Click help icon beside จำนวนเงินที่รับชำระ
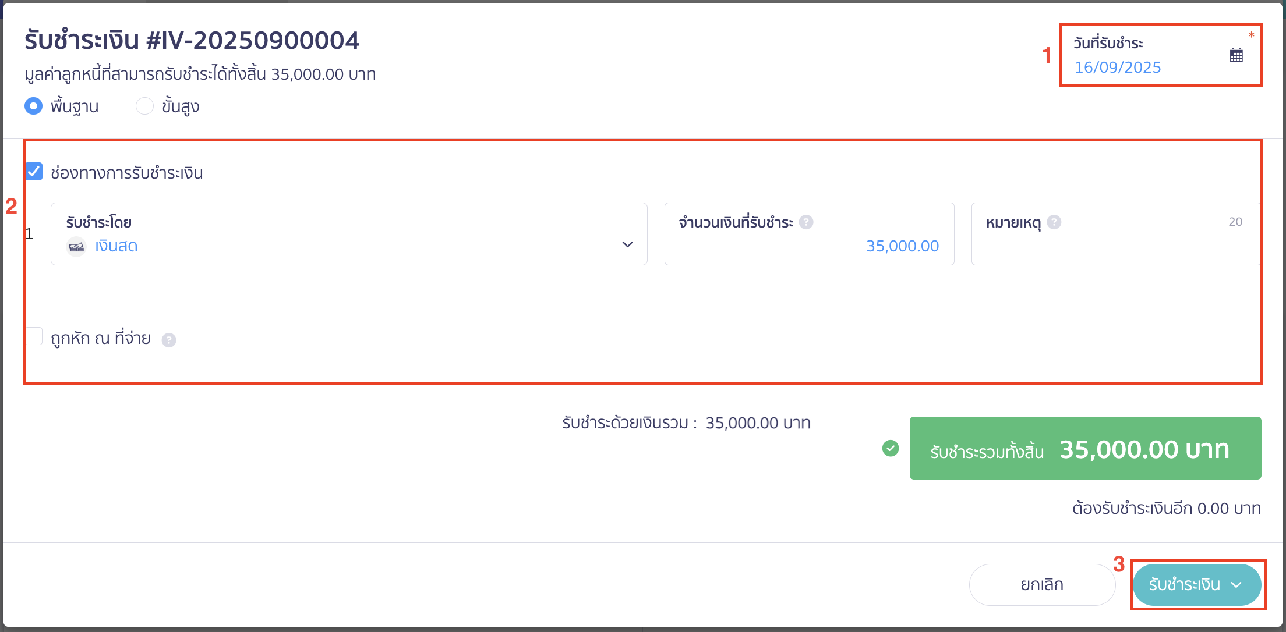Screen dimensions: 1286x632 coord(806,222)
